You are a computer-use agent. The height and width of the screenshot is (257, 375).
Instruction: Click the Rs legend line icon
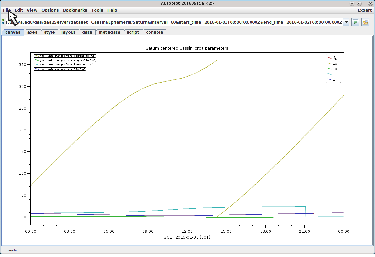(x=329, y=58)
